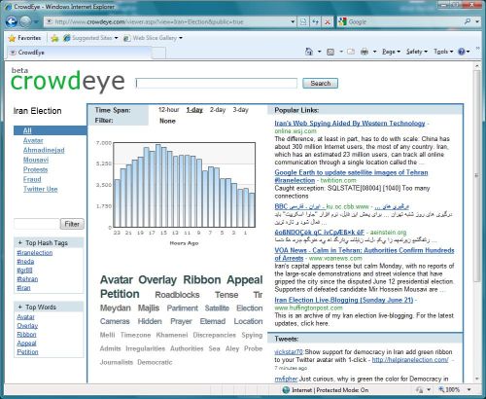This screenshot has height=399, width=486.
Task: Open the Page menu
Action: pos(391,52)
